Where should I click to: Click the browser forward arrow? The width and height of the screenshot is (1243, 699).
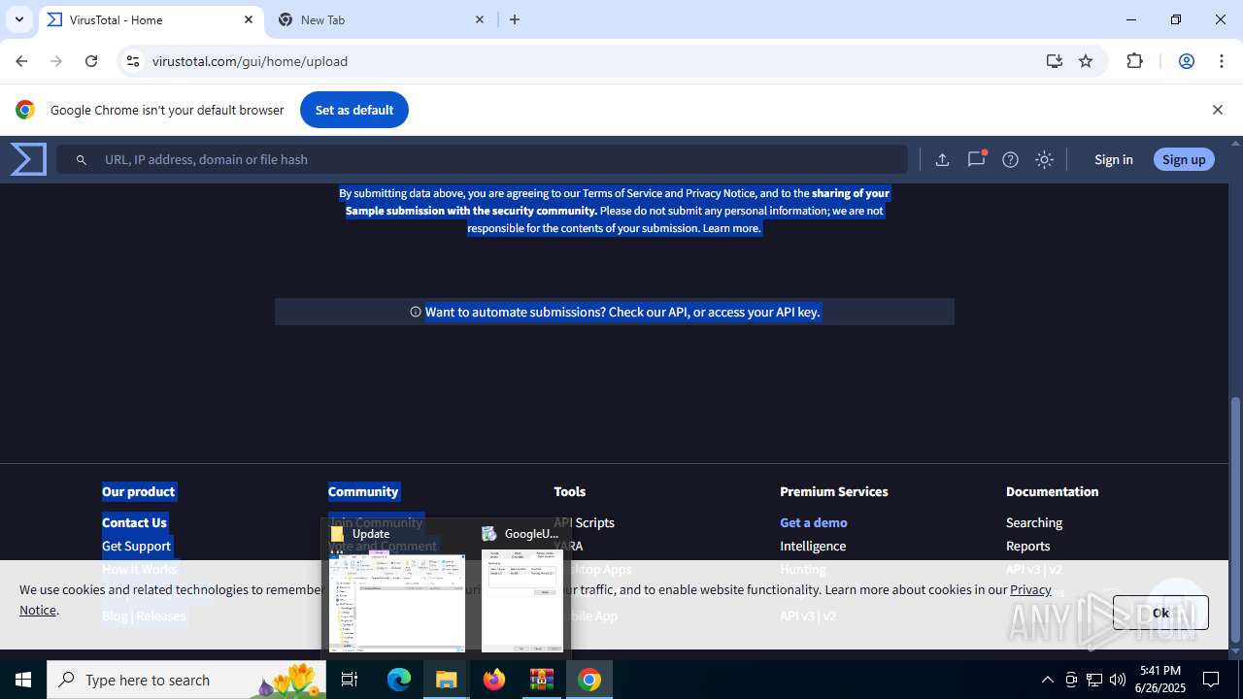56,61
